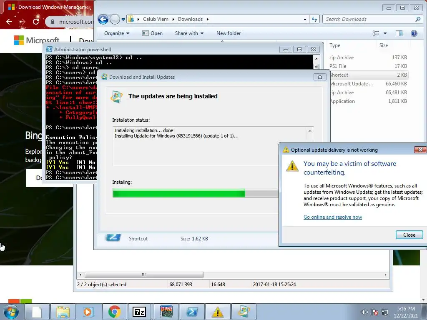427x320 pixels.
Task: Click horizontal scrollbar thumb in 7-Zip window
Action: [144, 275]
